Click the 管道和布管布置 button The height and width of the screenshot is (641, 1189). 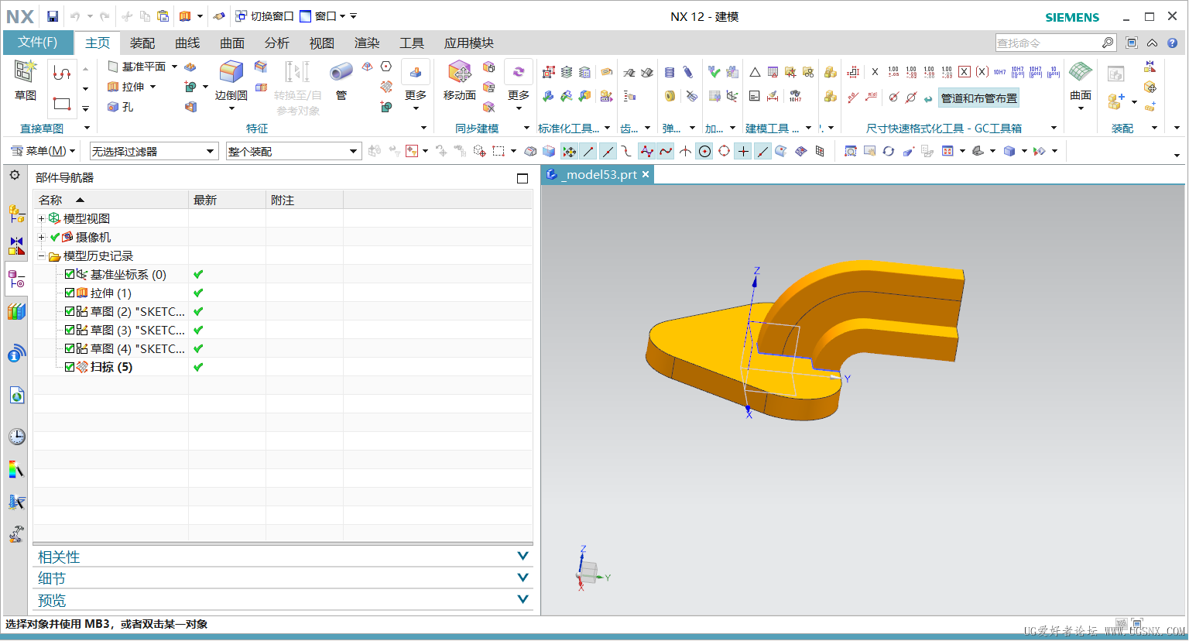(978, 98)
